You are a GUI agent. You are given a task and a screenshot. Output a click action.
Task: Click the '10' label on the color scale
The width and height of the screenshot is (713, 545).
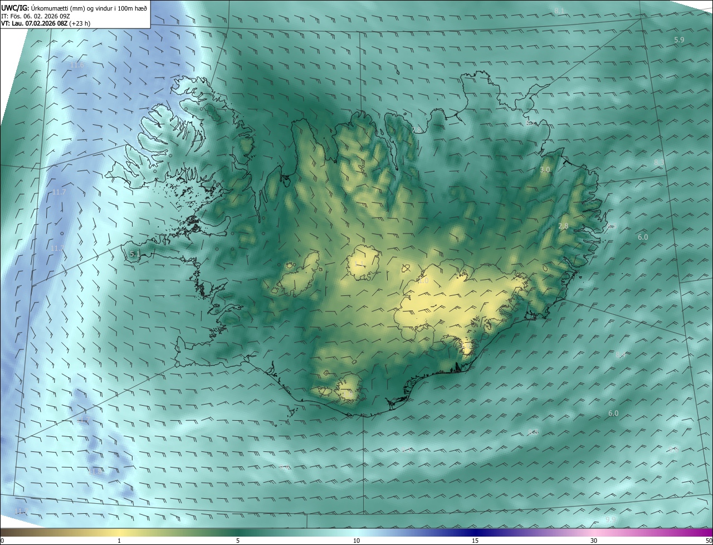[x=356, y=541]
